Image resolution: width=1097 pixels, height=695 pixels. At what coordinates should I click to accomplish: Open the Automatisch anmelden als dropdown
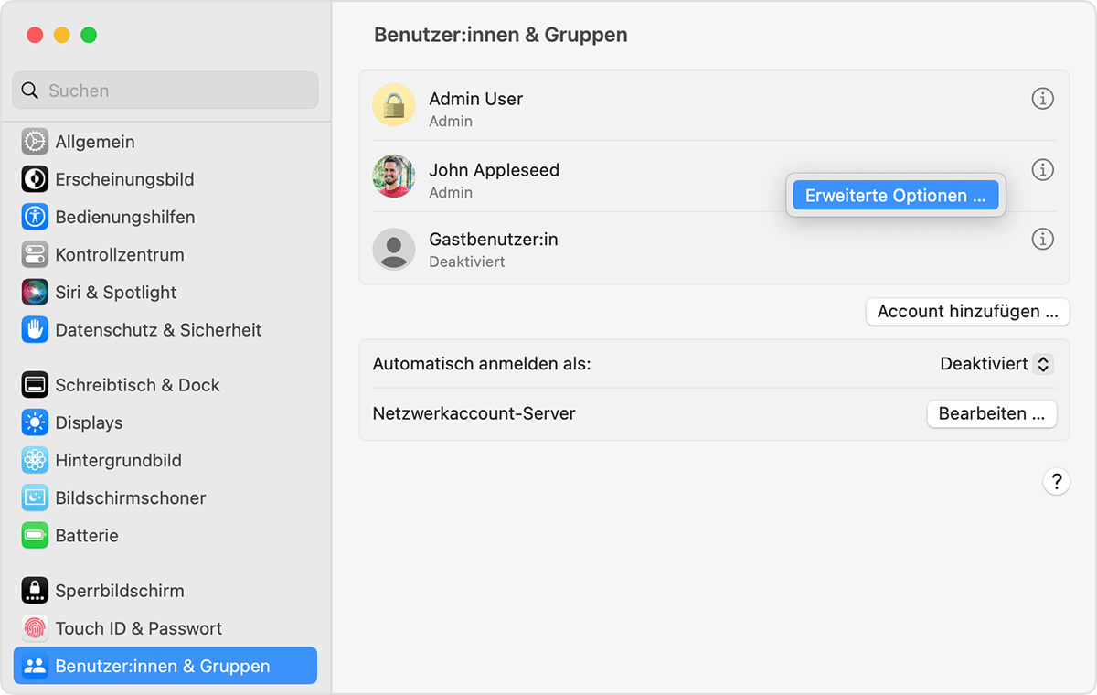pyautogui.click(x=996, y=364)
